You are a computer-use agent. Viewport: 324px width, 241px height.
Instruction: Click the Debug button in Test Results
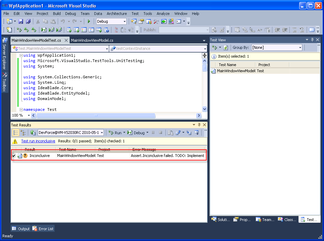coord(136,133)
